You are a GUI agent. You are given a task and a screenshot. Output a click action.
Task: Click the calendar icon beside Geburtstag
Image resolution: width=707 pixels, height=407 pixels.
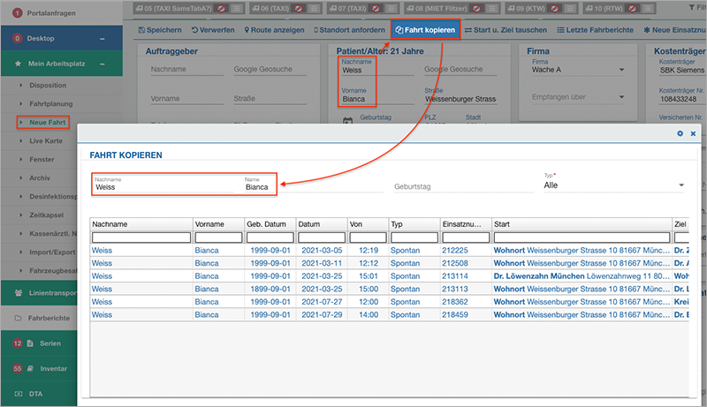pos(347,121)
